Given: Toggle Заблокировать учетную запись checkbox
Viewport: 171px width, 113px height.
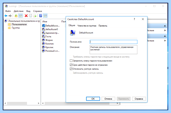Looking at the screenshot, I should pos(71,73).
